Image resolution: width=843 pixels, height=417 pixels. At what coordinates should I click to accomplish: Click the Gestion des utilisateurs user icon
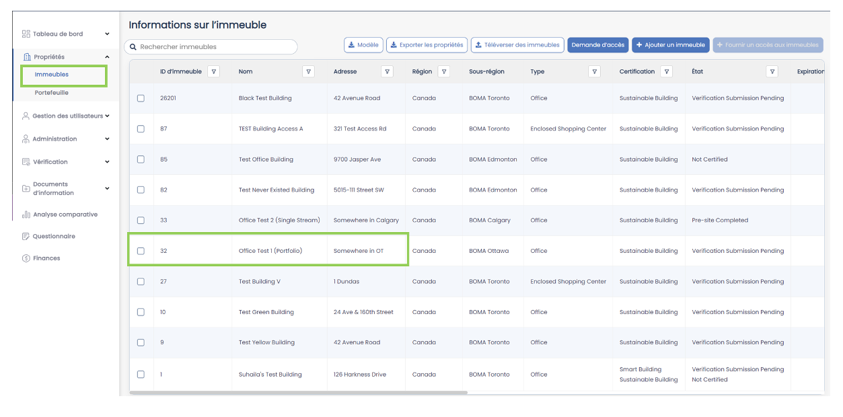tap(26, 116)
